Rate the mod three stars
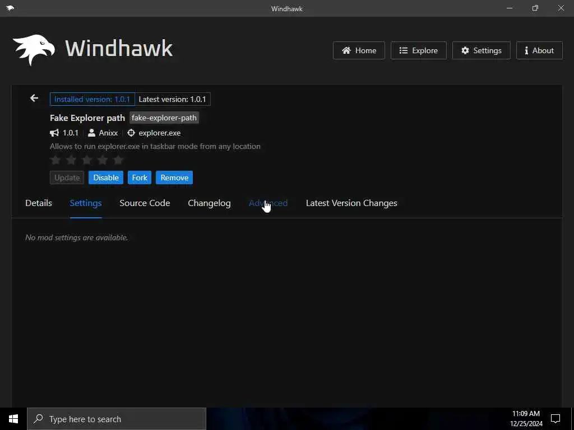The width and height of the screenshot is (574, 430). point(87,160)
